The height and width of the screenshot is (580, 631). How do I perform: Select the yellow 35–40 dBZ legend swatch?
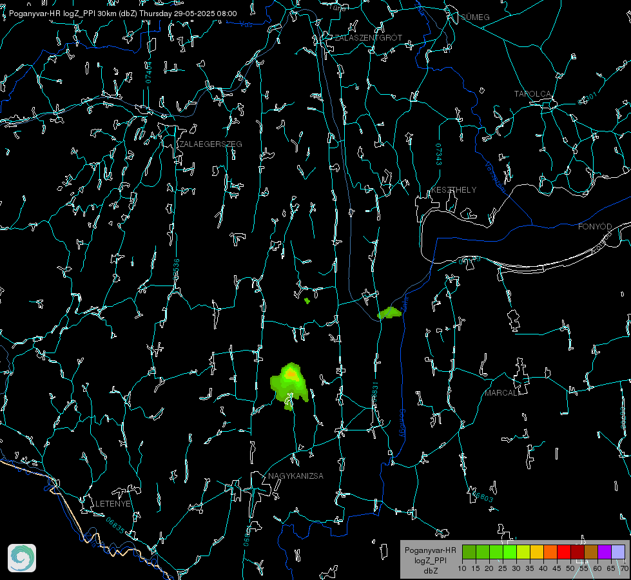[537, 552]
